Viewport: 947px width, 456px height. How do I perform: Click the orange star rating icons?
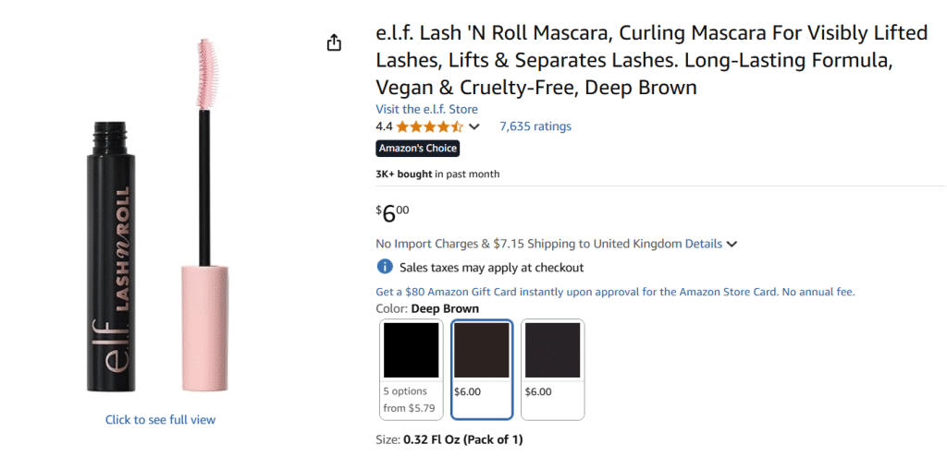(429, 126)
